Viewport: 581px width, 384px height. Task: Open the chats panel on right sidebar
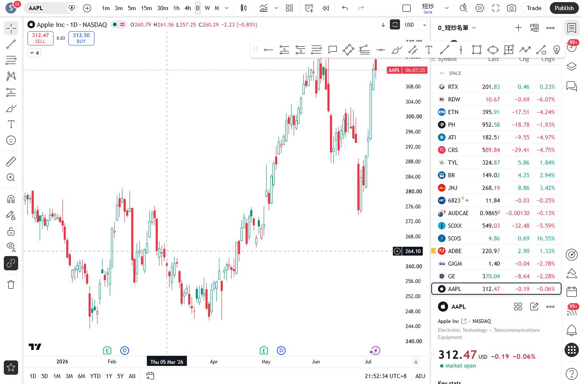(571, 86)
